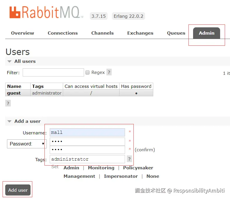
Task: Set tags to None
Action: click(153, 176)
